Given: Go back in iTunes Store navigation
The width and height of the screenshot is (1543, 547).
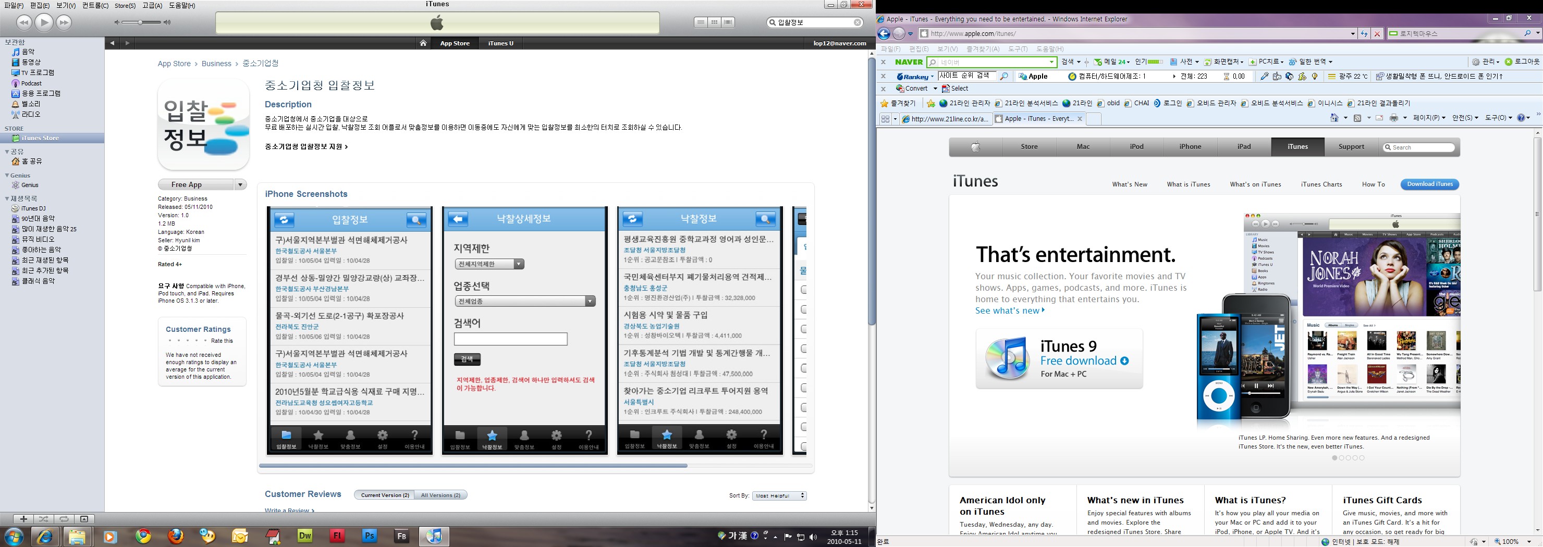Looking at the screenshot, I should pos(112,43).
